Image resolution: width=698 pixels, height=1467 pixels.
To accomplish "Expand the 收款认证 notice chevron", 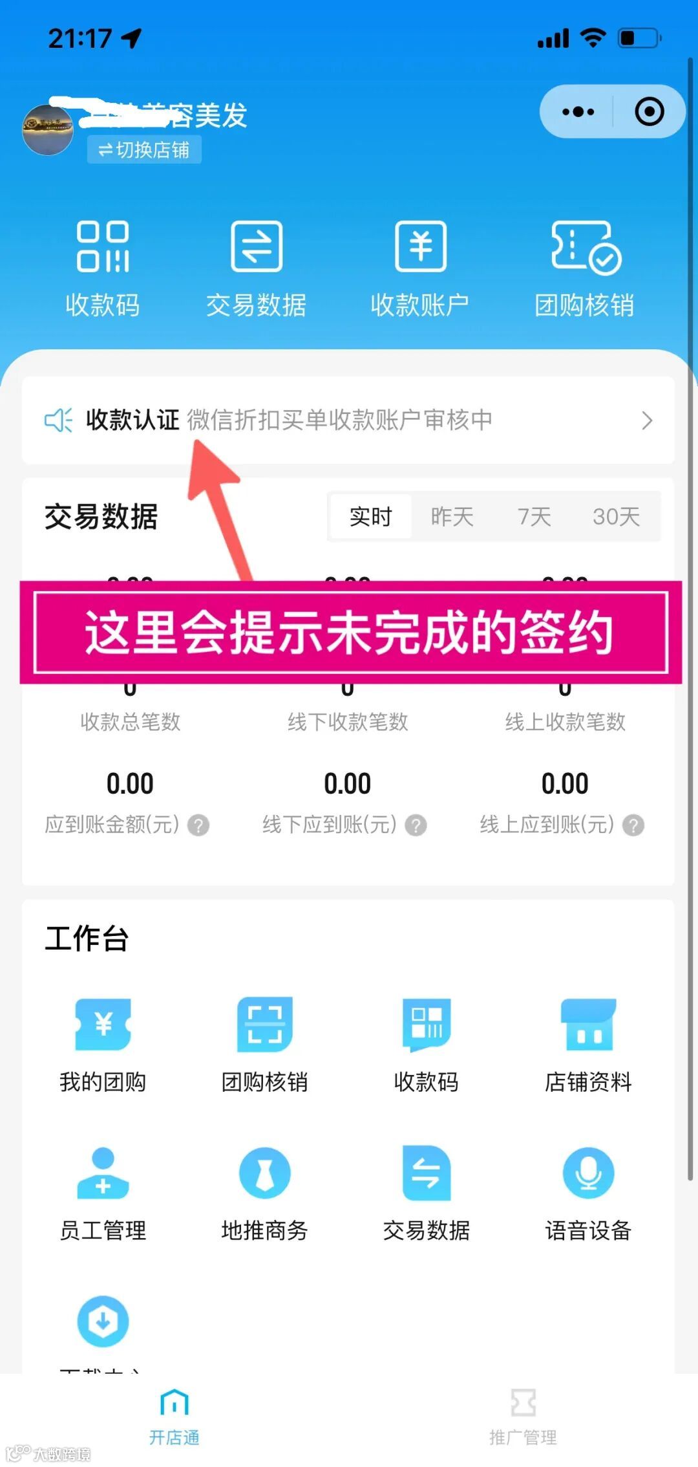I will coord(647,420).
